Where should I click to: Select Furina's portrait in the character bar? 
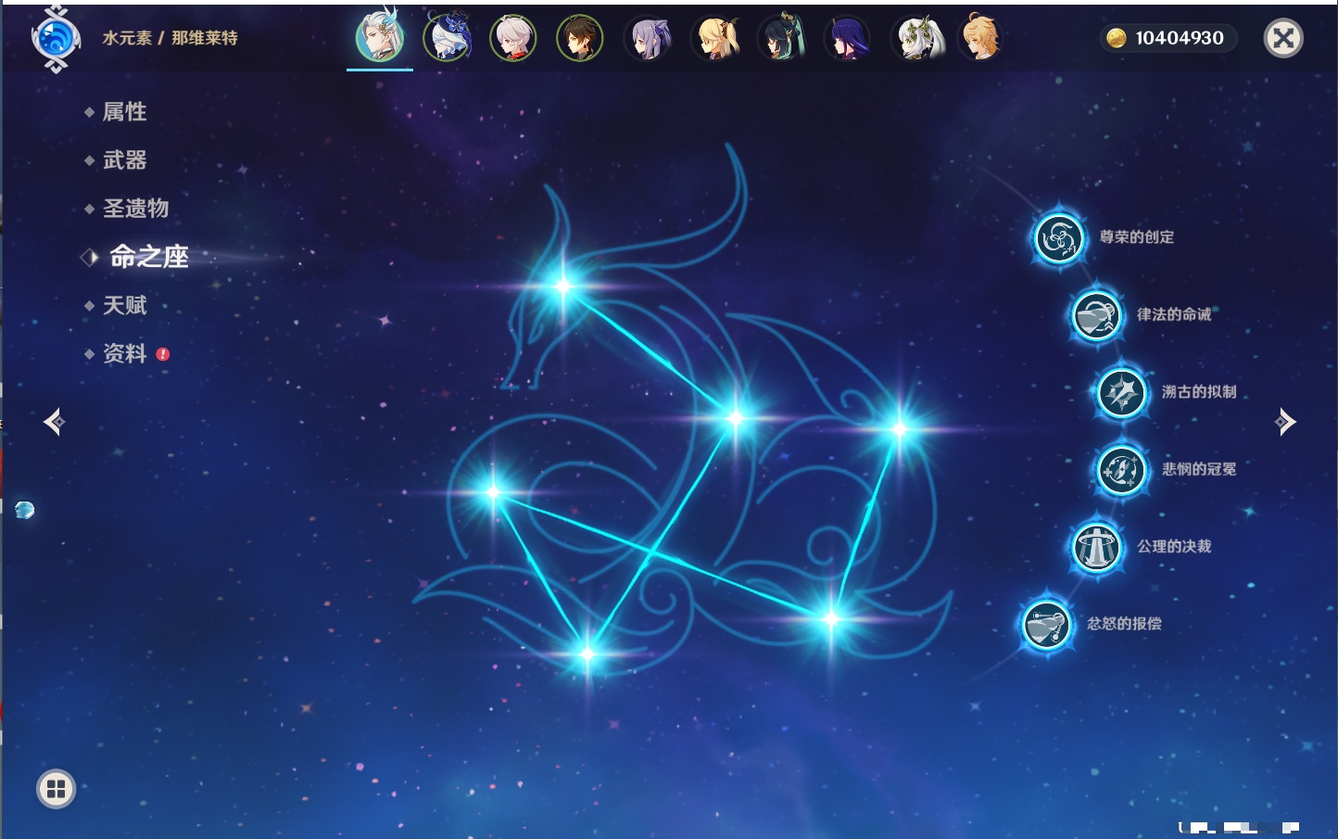coord(447,39)
